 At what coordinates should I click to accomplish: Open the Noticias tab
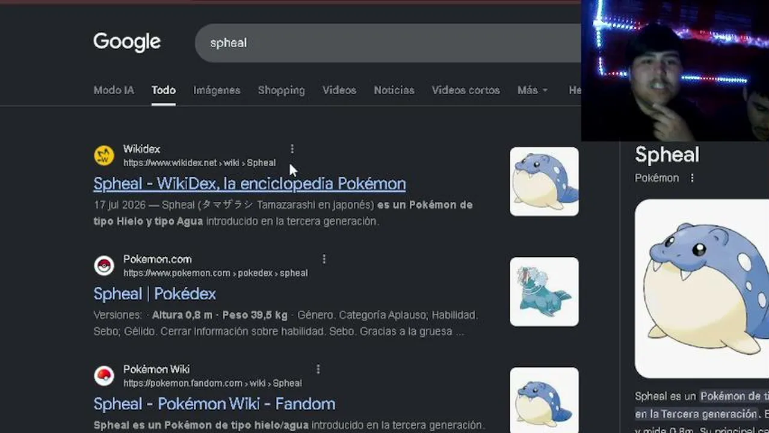point(394,90)
